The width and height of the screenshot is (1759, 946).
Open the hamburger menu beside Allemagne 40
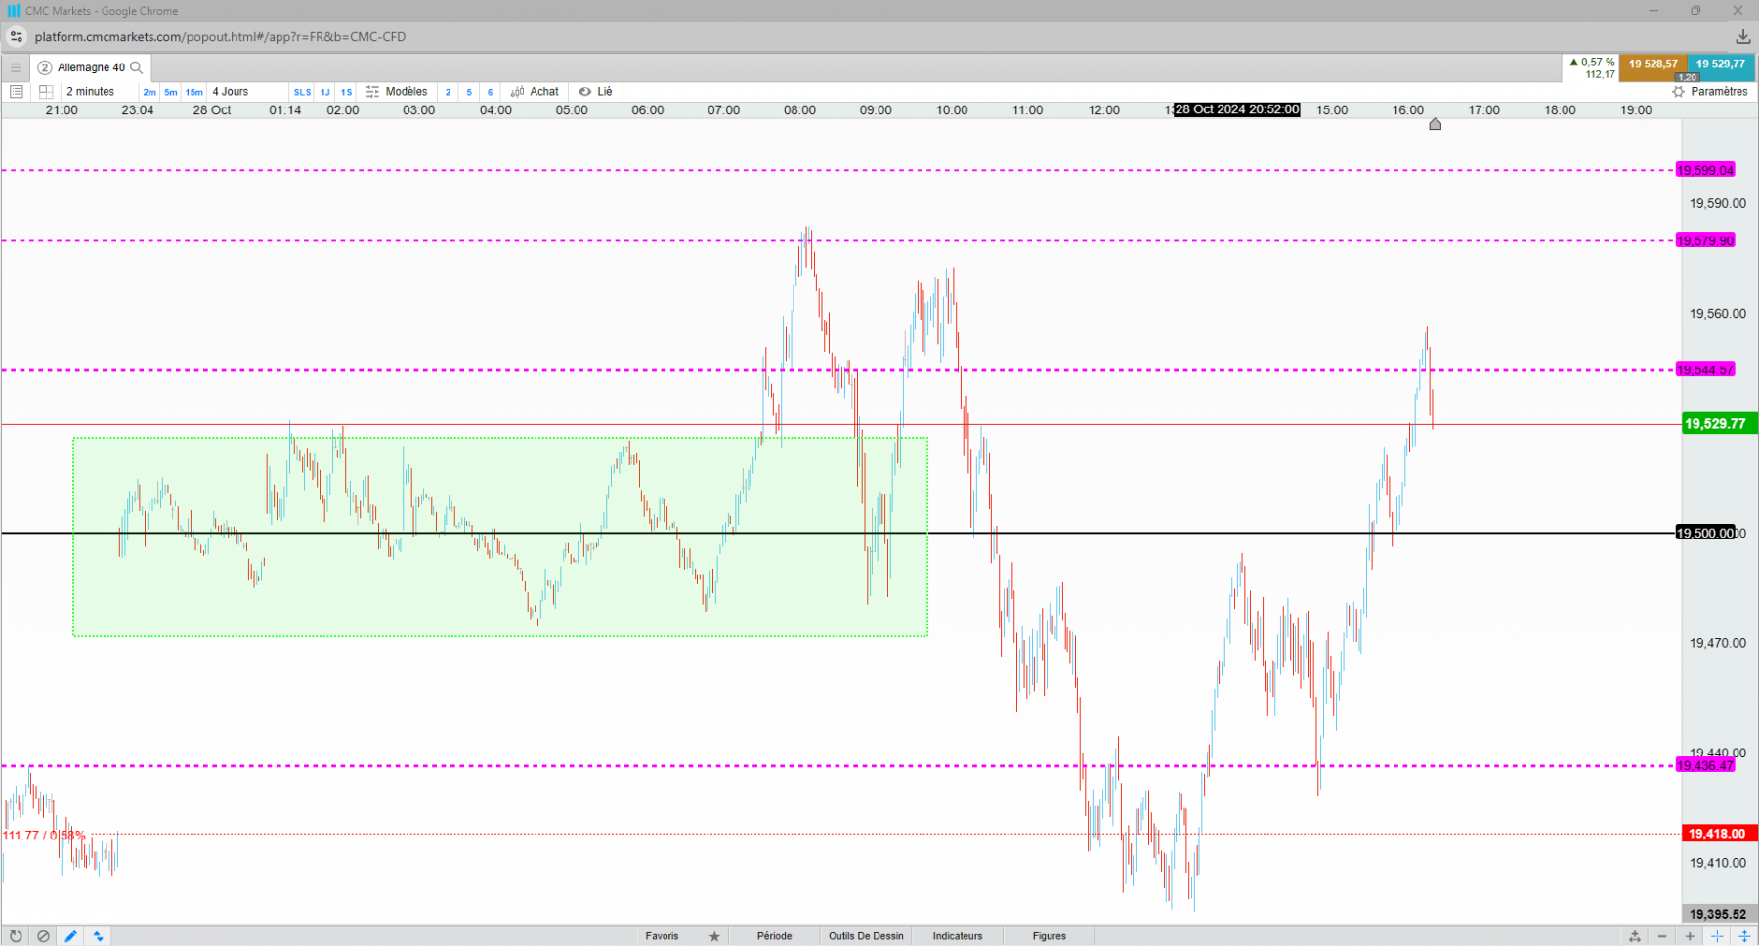15,67
